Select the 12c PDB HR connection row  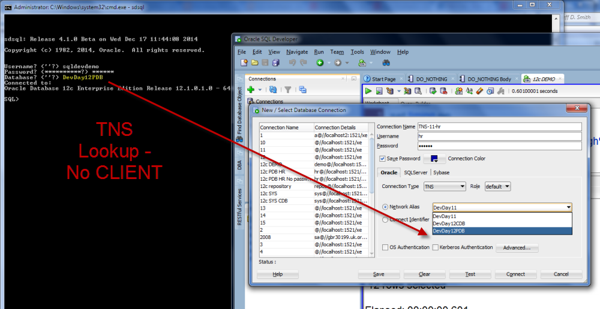[314, 172]
